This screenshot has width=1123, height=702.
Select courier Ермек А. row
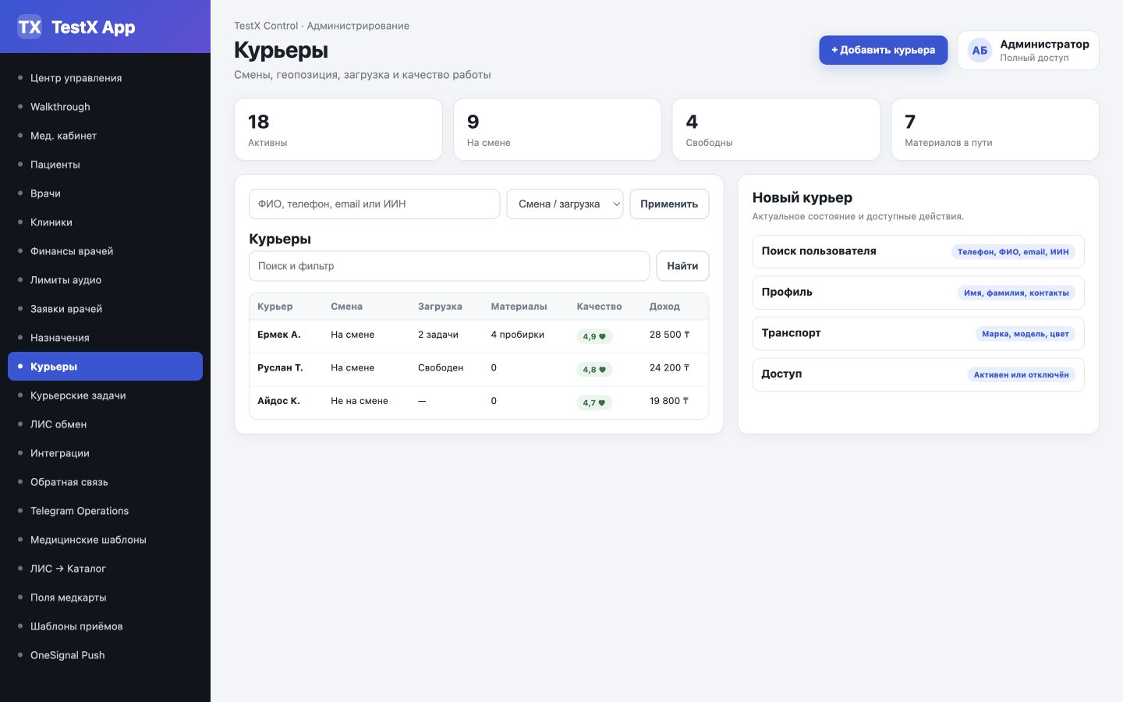click(x=479, y=335)
